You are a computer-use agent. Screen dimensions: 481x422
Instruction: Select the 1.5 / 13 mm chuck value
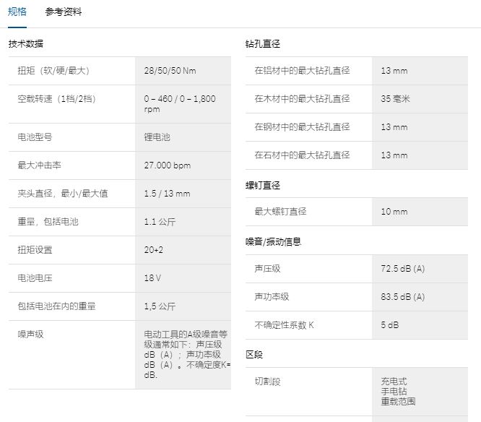point(167,194)
